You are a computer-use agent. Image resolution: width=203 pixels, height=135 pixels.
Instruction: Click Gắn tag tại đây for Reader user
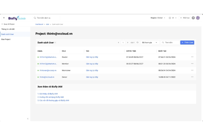tap(92, 57)
